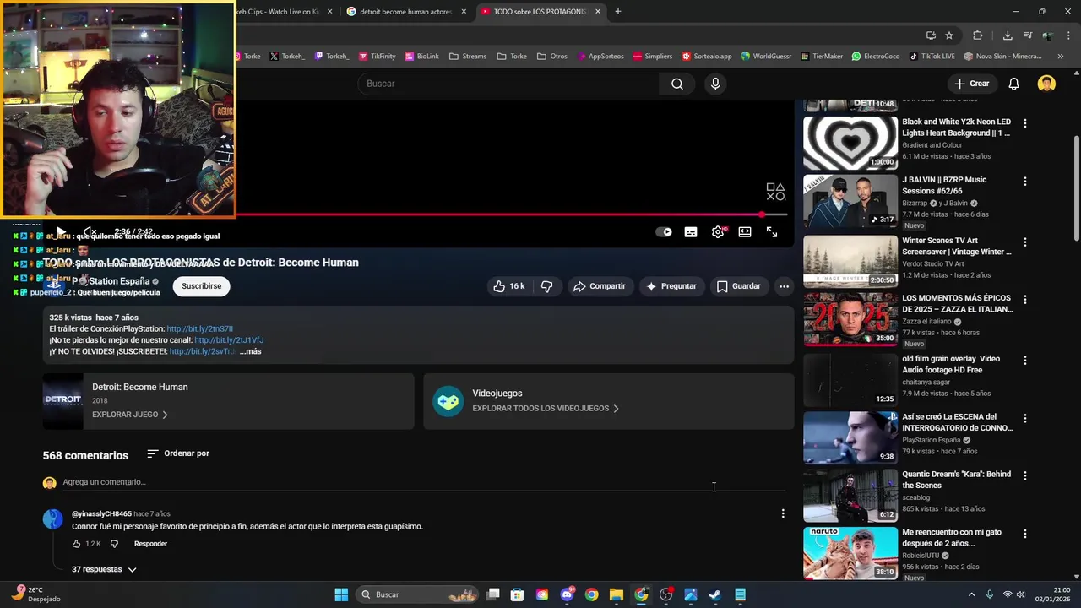Like the video with thumbs up
1081x608 pixels.
[508, 286]
